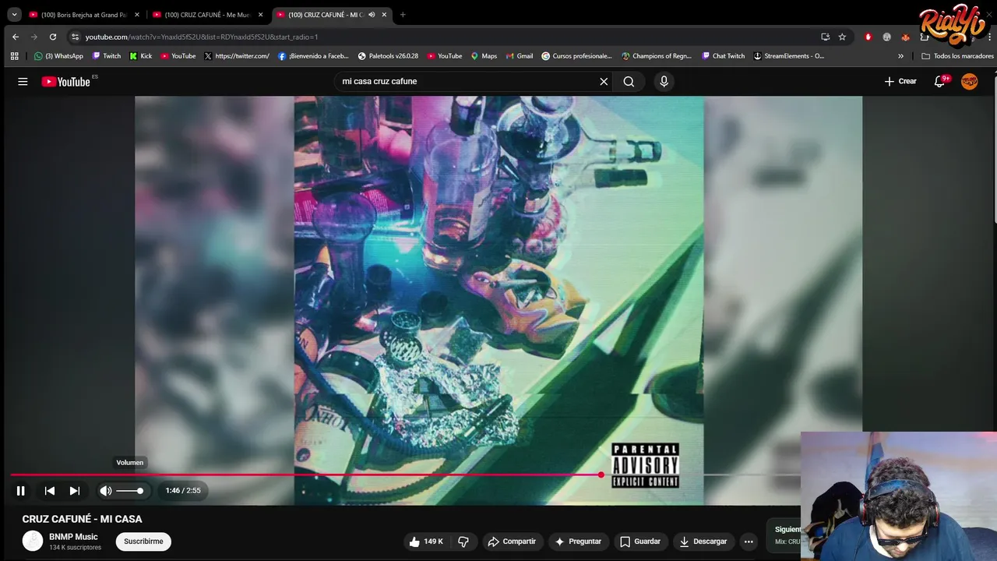Open the WhatsApp bookmark
The image size is (997, 561).
coord(58,56)
